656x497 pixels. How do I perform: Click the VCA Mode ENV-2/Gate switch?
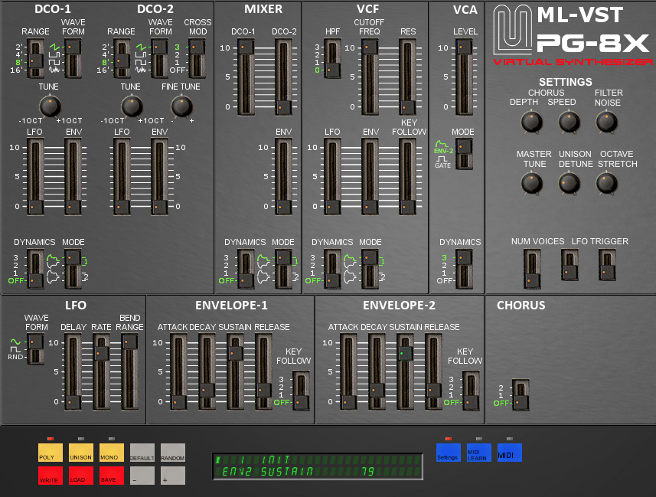point(463,153)
